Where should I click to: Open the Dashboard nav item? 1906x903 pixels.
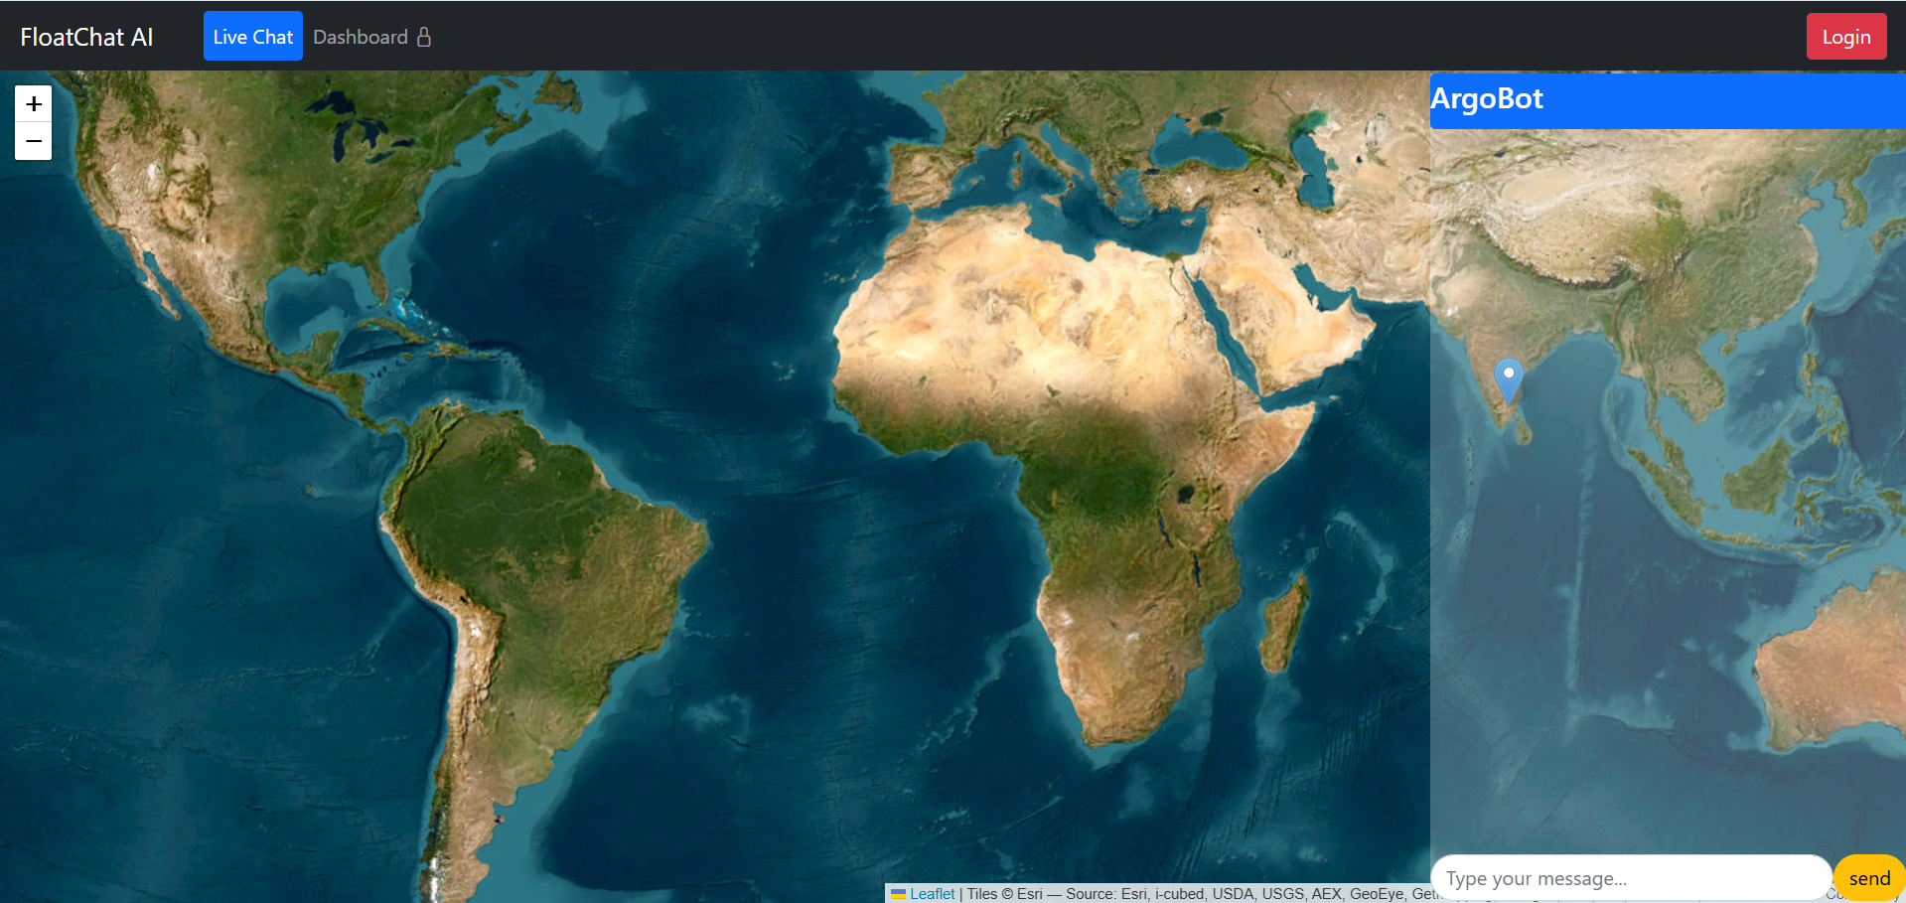tap(361, 37)
